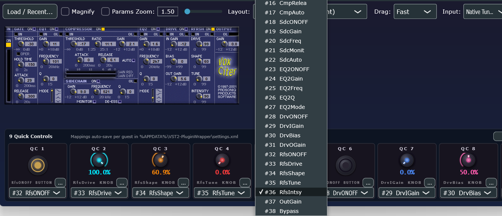
Task: Click the QC 2 RfsDrive cyan knob
Action: pyautogui.click(x=99, y=161)
